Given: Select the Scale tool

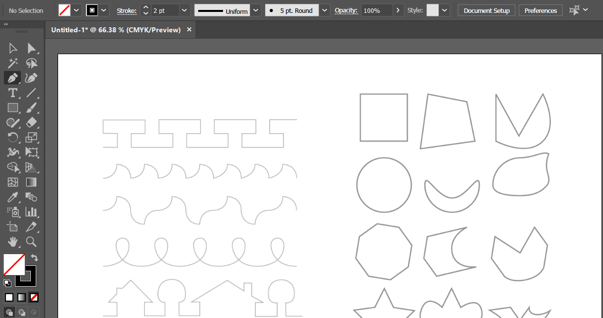Looking at the screenshot, I should (x=32, y=138).
